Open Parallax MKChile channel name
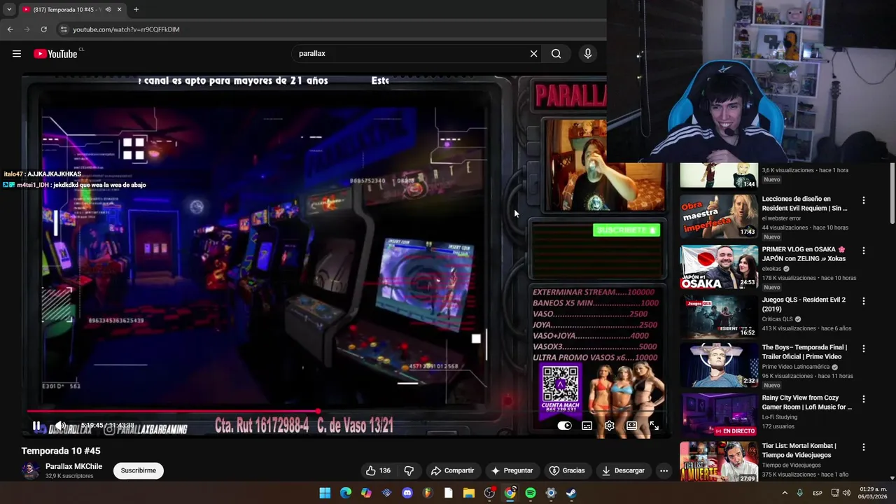Screen dimensions: 896x504 pyautogui.click(x=73, y=466)
